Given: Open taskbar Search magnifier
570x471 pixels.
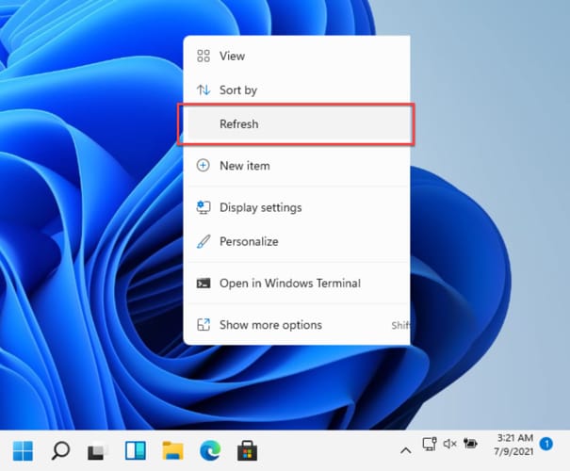Looking at the screenshot, I should click(60, 450).
